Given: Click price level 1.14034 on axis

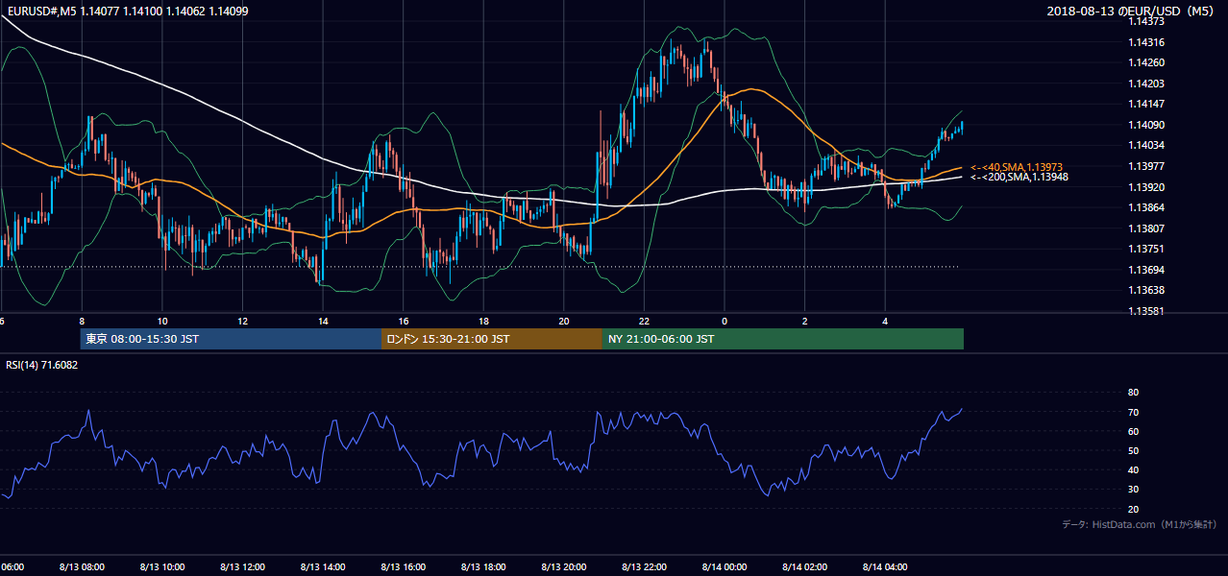Looking at the screenshot, I should 1146,145.
